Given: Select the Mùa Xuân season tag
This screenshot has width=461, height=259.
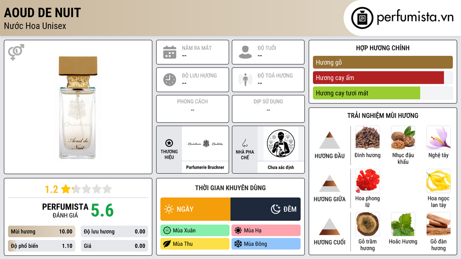Looking at the screenshot, I should pos(195,231).
